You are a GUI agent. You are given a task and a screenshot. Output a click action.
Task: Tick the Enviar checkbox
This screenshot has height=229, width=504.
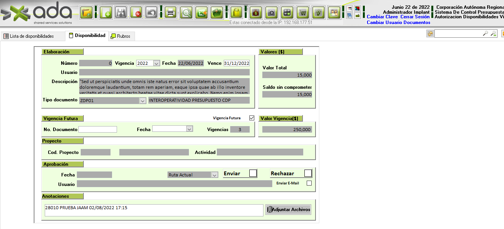click(253, 173)
